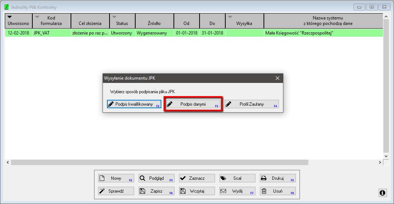This screenshot has height=204, width=394.
Task: Choose Profil Zaufany signing option
Action: (251, 104)
